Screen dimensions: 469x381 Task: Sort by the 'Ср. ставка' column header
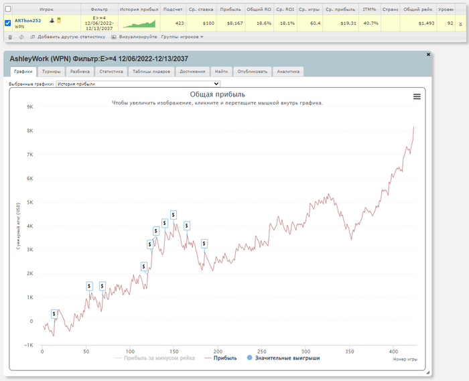point(201,9)
